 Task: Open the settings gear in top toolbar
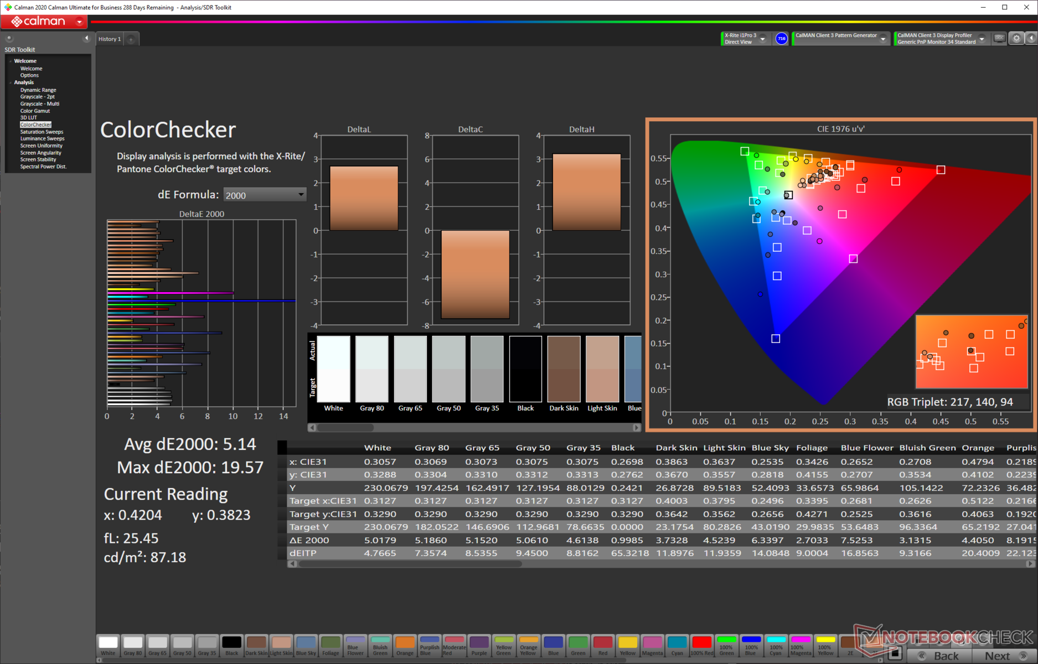pos(1016,38)
